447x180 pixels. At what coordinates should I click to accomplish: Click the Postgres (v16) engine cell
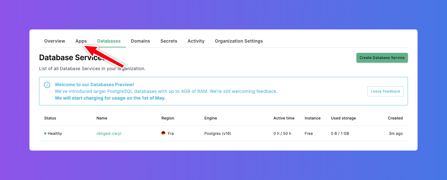tap(217, 134)
